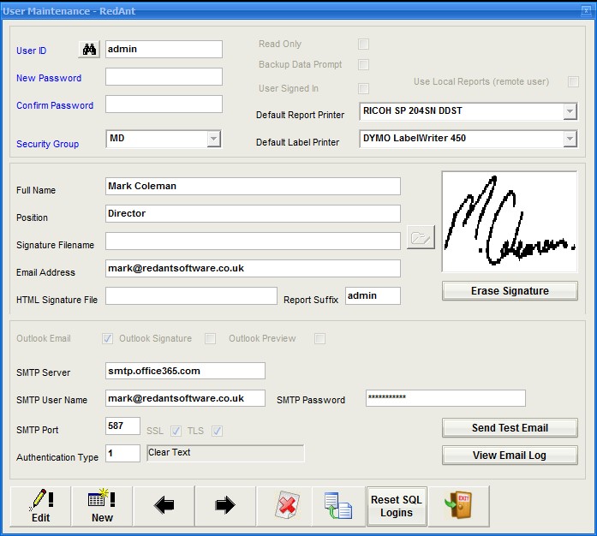Click the binoculars search icon beside User ID

pyautogui.click(x=89, y=50)
